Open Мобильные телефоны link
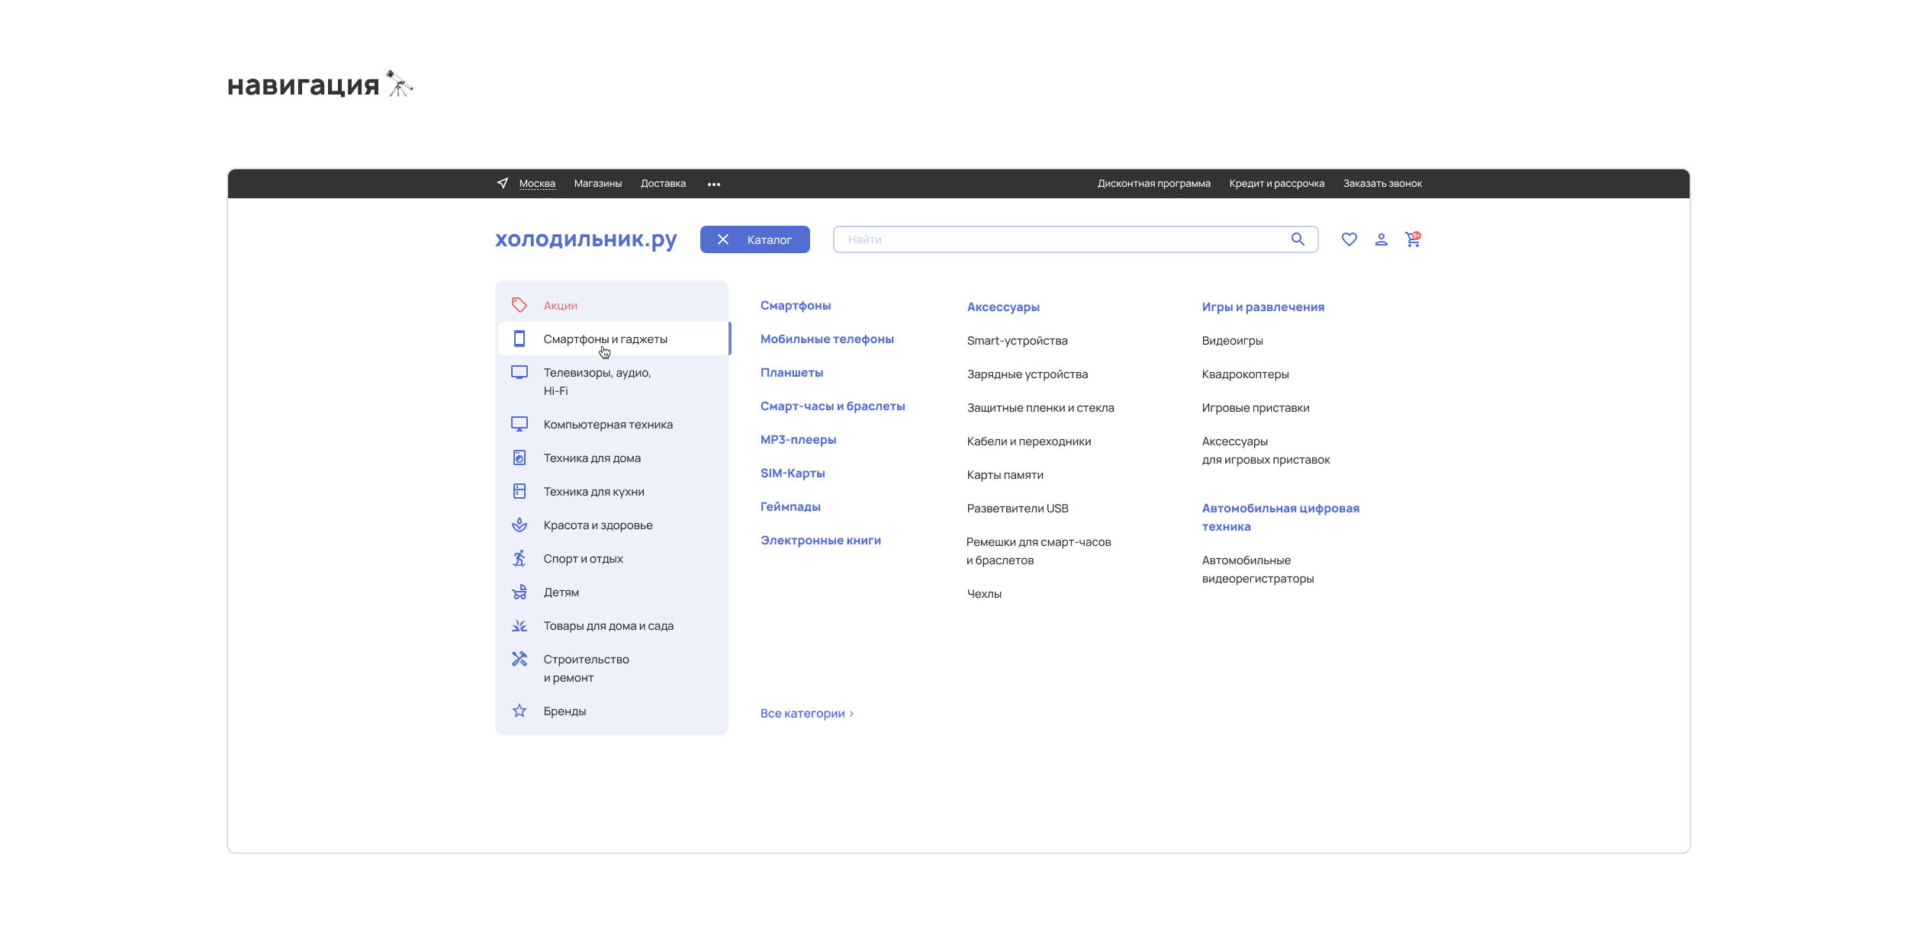The height and width of the screenshot is (931, 1917). pyautogui.click(x=827, y=339)
